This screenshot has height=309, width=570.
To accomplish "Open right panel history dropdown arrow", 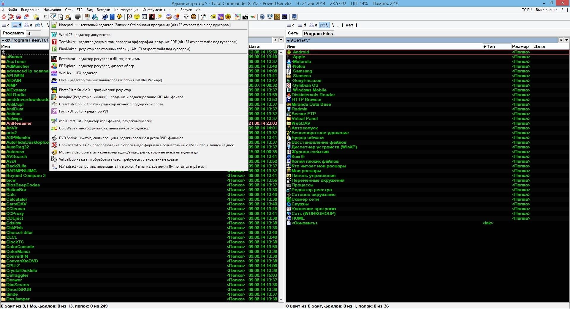I will click(x=566, y=40).
